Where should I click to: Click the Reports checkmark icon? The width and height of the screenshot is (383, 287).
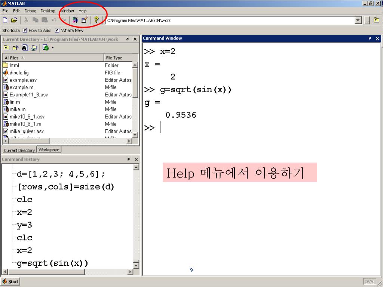click(x=46, y=47)
